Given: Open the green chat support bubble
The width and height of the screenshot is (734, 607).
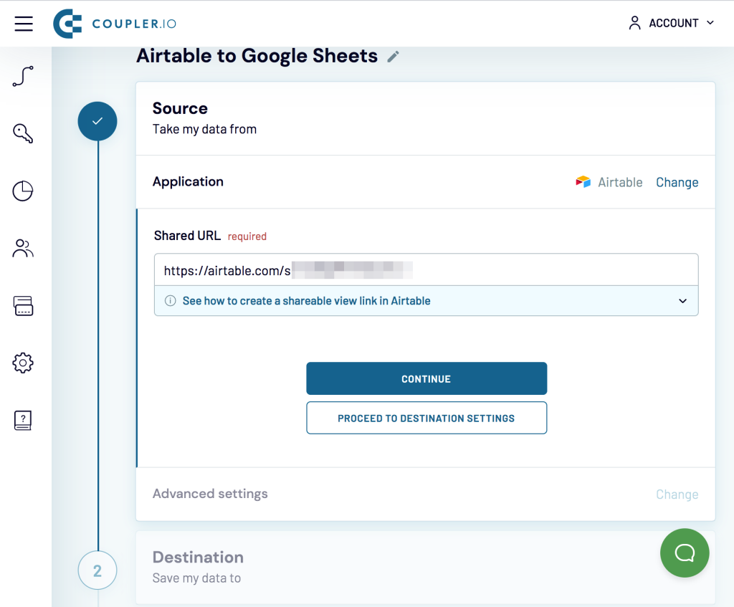Looking at the screenshot, I should pos(685,553).
